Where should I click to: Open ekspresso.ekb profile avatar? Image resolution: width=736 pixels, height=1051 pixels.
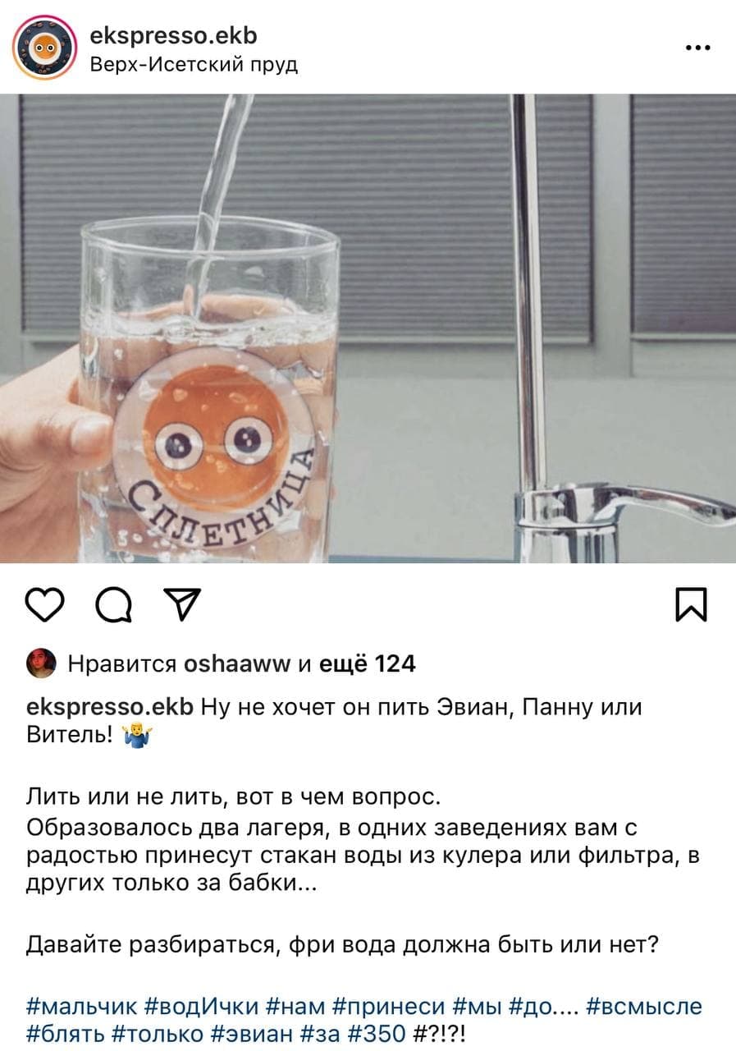click(45, 48)
